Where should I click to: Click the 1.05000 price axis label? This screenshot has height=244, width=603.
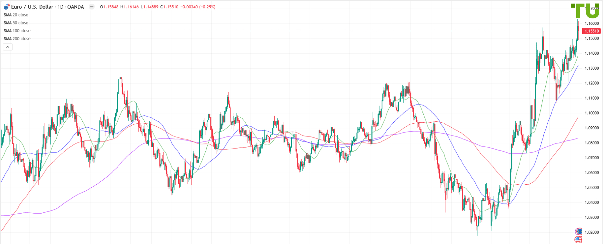click(x=592, y=187)
